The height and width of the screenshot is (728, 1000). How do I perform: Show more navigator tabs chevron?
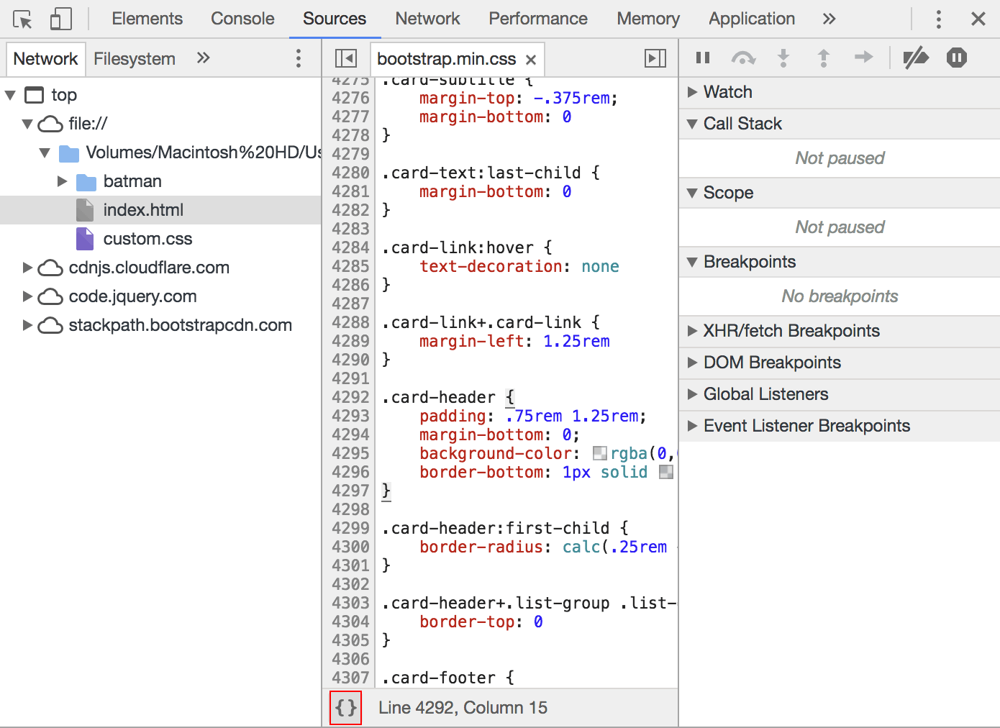(204, 58)
